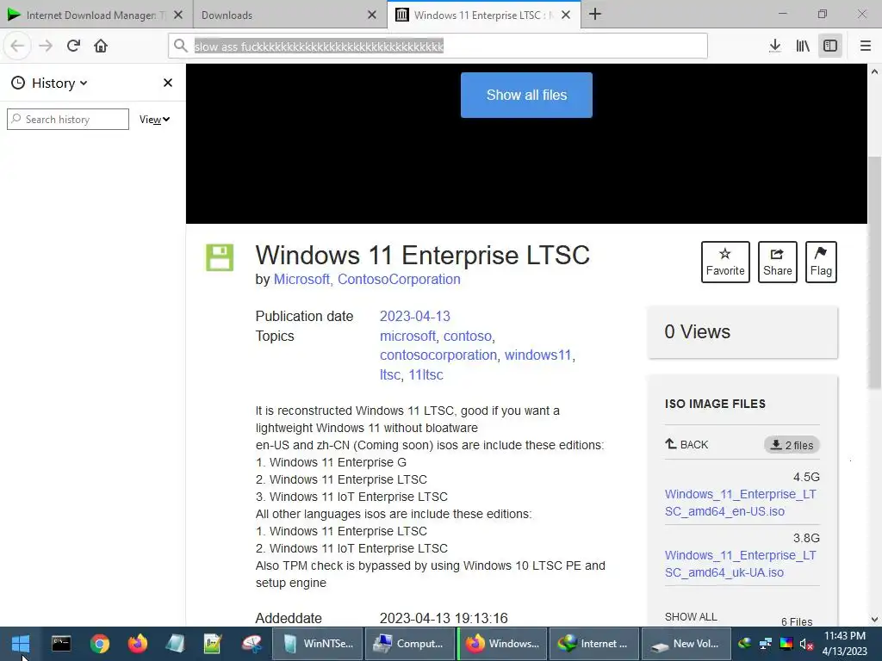Reload the current page
Image resolution: width=882 pixels, height=661 pixels.
click(73, 46)
